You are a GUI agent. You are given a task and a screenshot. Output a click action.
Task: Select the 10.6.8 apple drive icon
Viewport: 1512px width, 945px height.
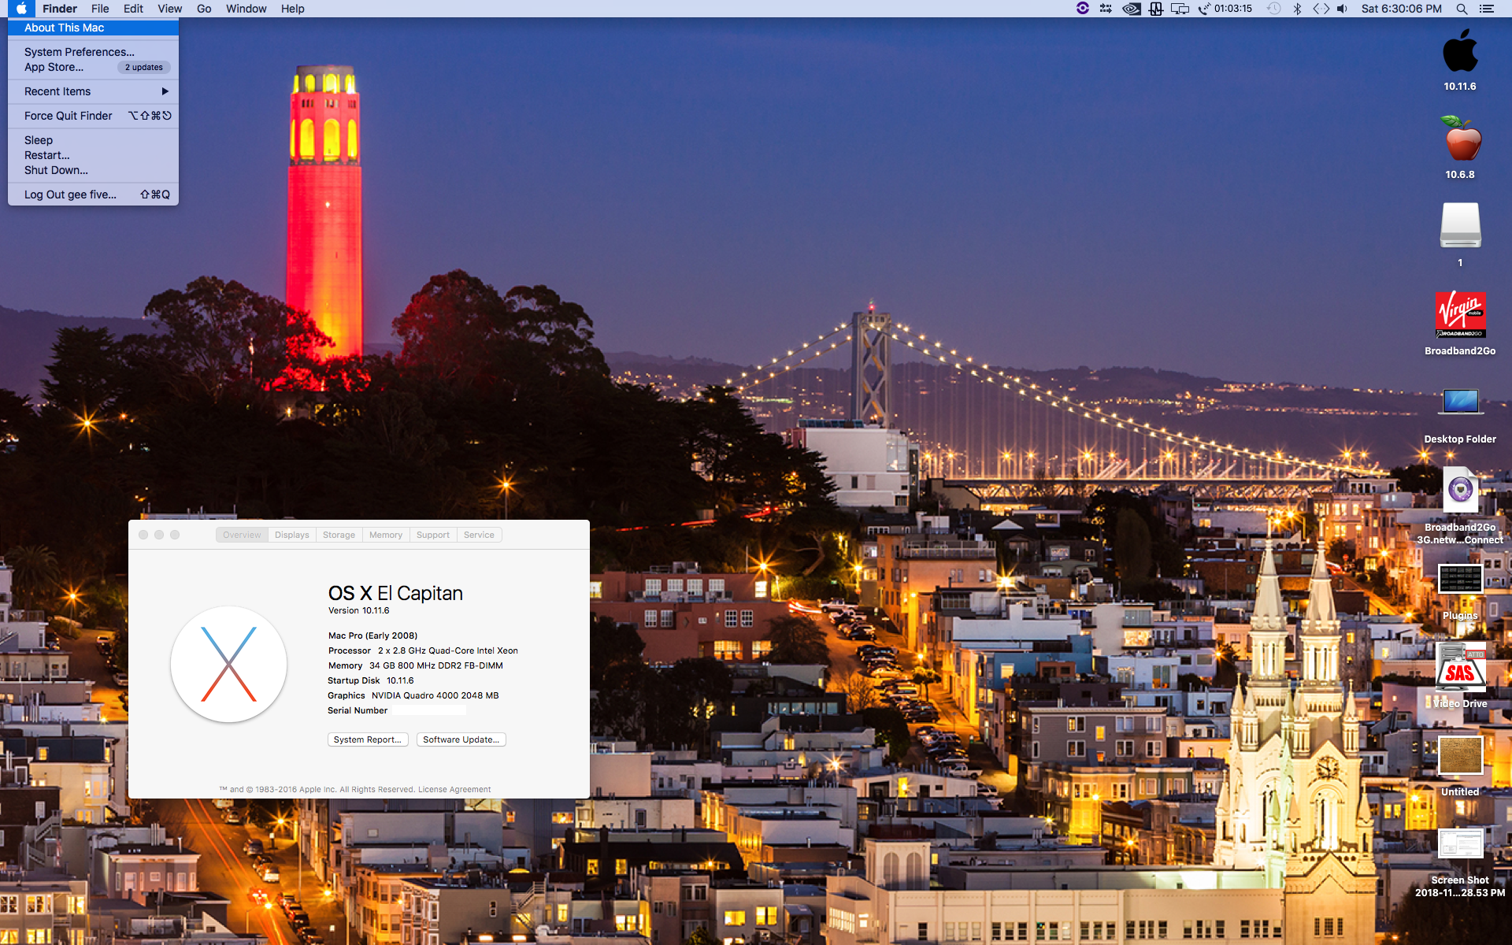tap(1461, 139)
